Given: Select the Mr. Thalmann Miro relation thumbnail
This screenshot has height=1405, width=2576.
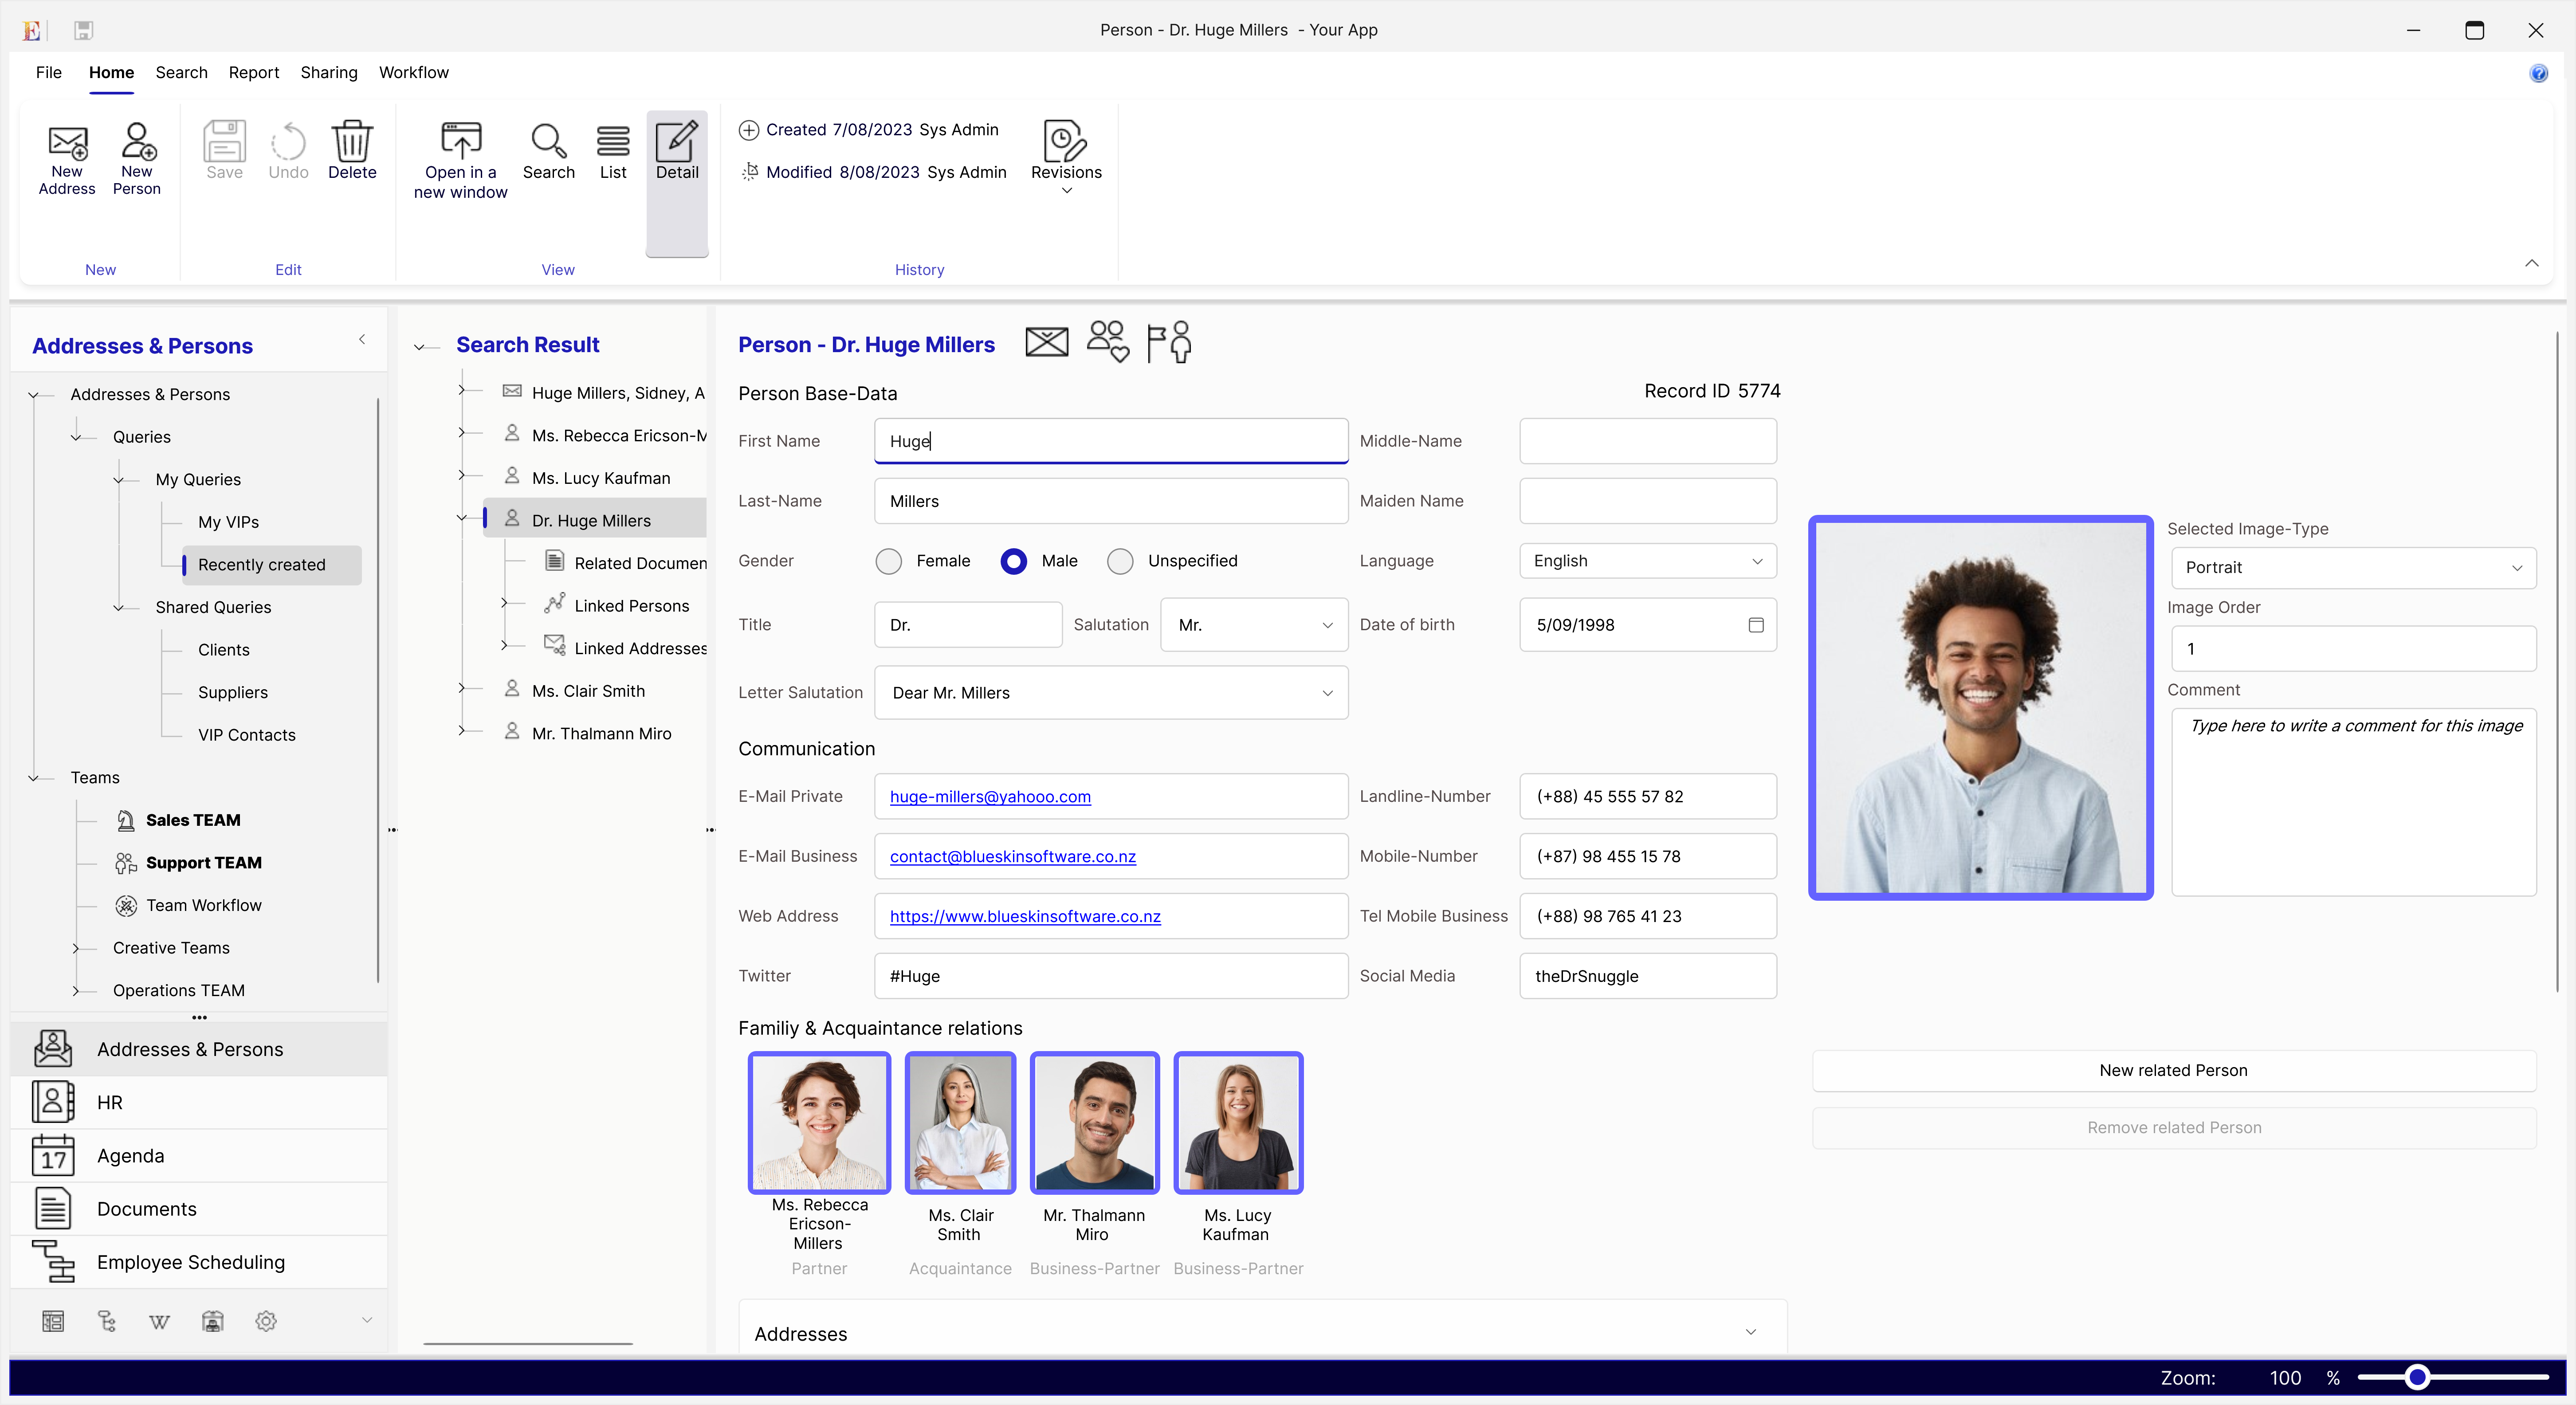Looking at the screenshot, I should click(1095, 1122).
